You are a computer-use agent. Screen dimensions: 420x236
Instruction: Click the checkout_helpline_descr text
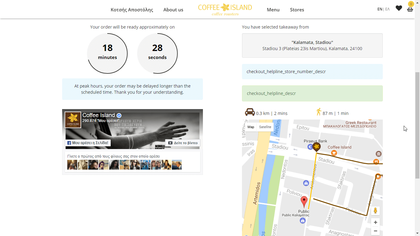tap(271, 93)
